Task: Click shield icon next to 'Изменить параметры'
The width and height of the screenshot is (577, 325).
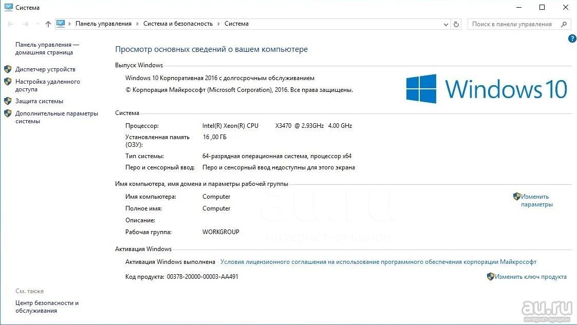Action: coord(517,196)
